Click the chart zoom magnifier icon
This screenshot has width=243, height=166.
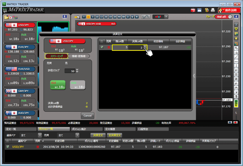tap(77, 17)
